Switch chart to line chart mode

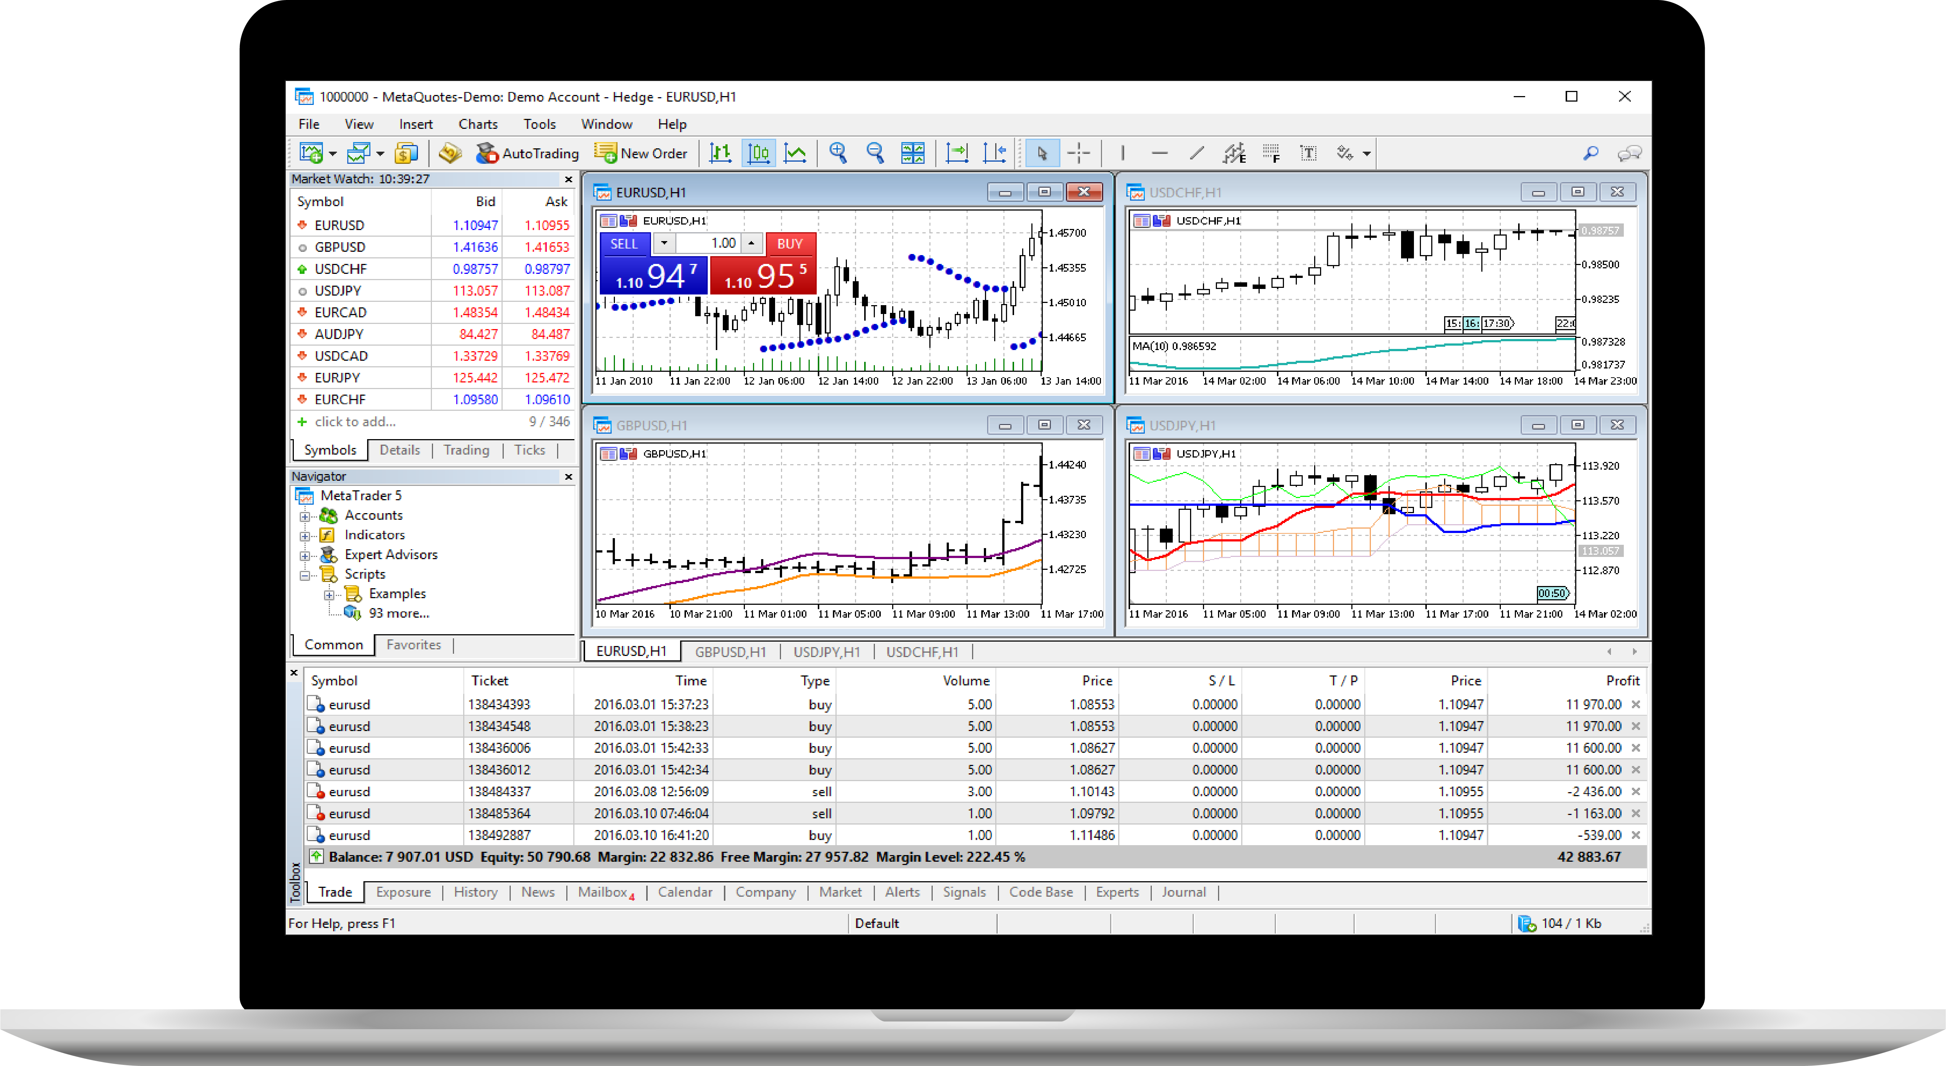pyautogui.click(x=795, y=153)
